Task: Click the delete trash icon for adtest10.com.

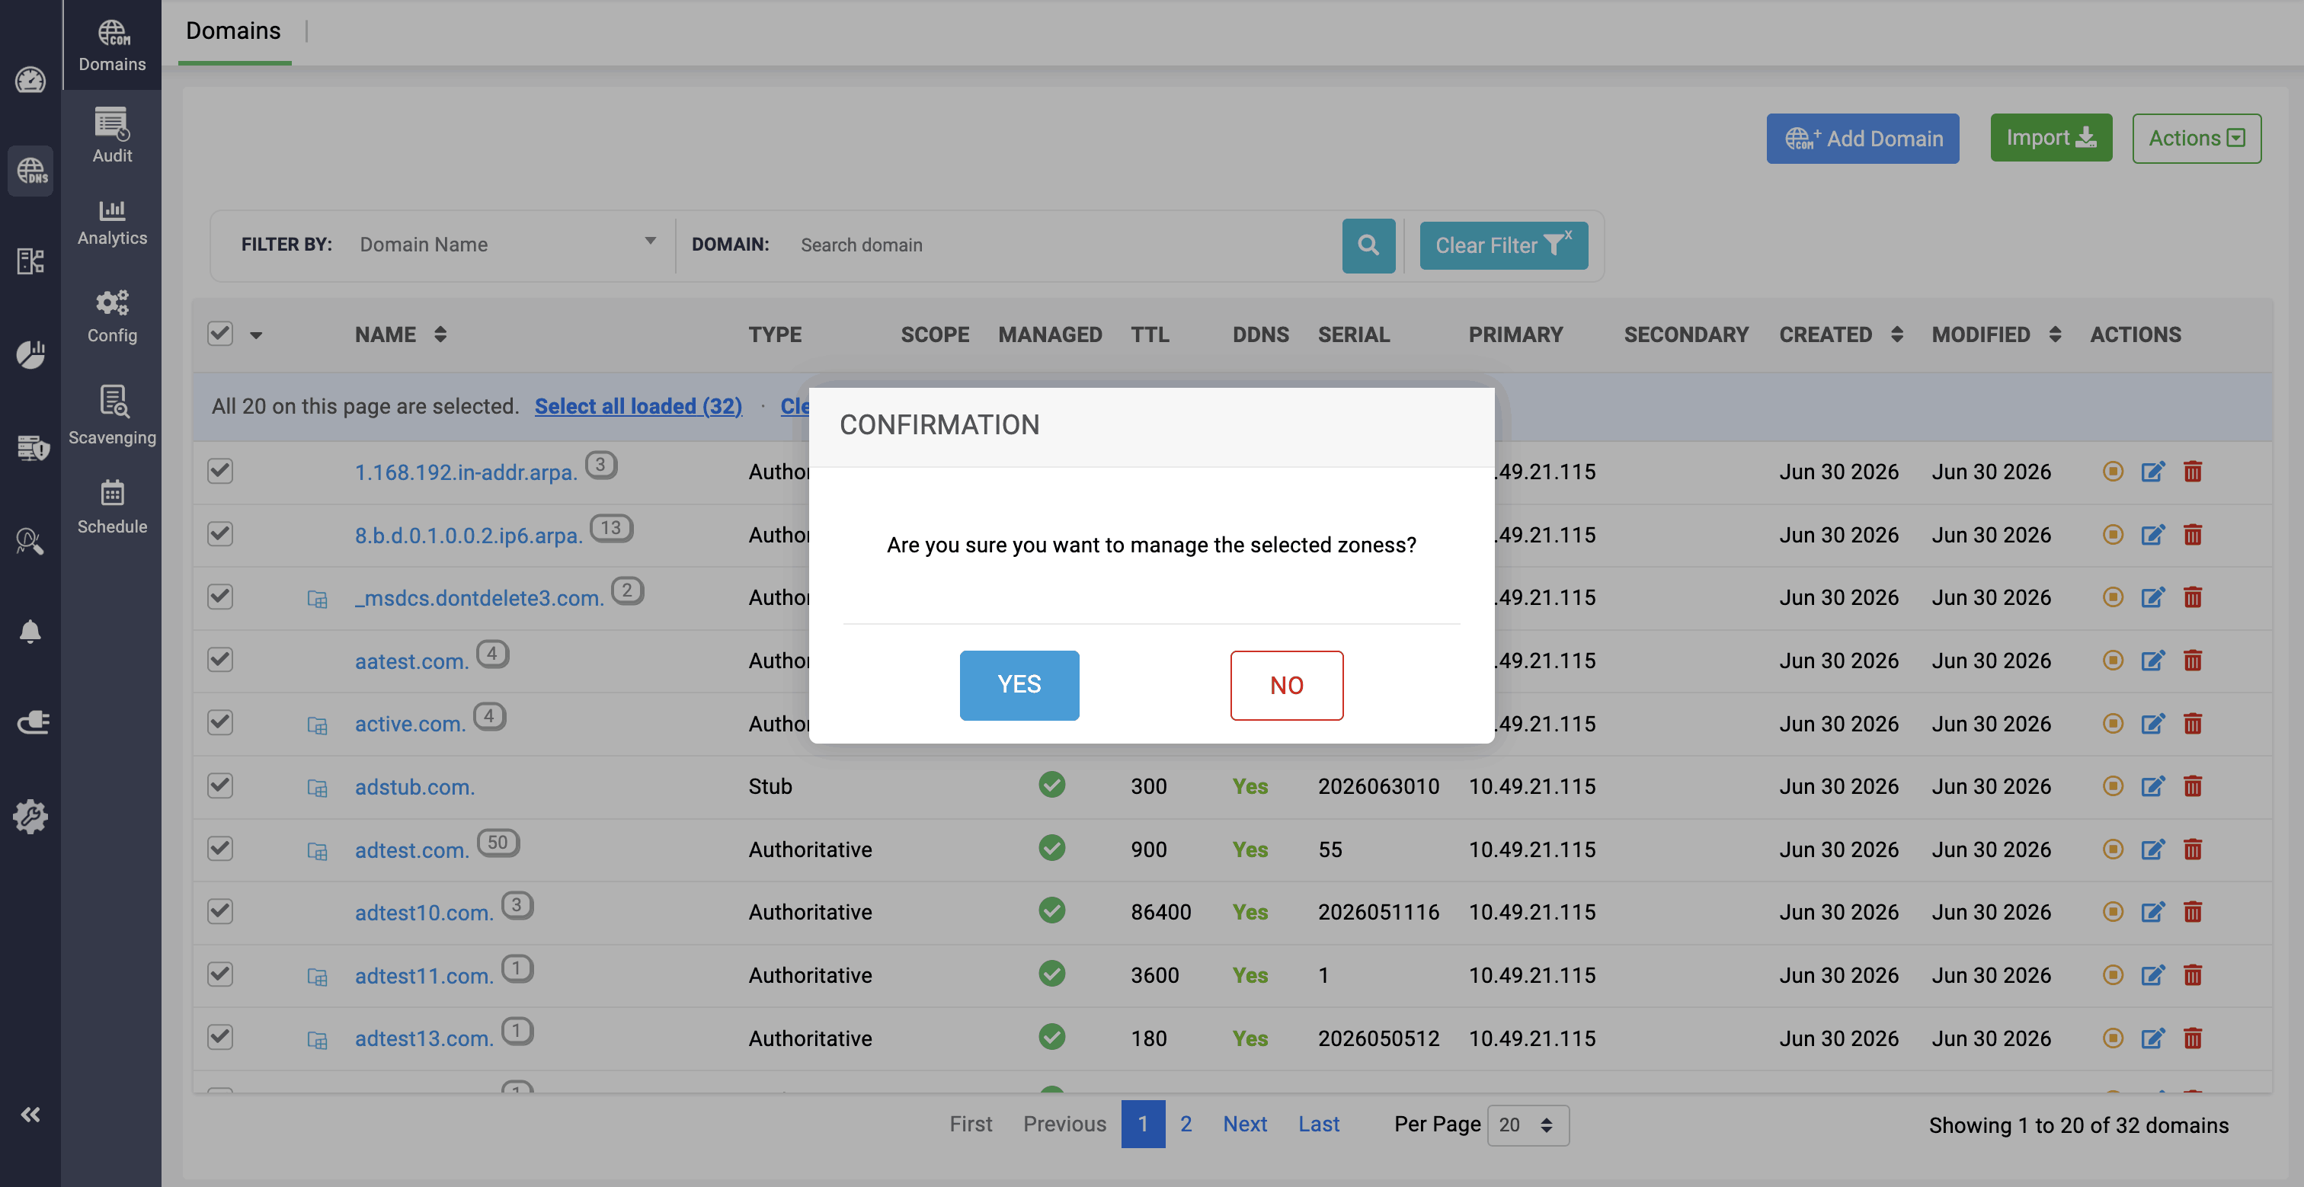Action: pyautogui.click(x=2192, y=911)
